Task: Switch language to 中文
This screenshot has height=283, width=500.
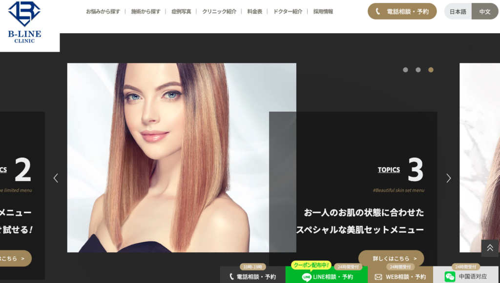Action: click(x=485, y=12)
